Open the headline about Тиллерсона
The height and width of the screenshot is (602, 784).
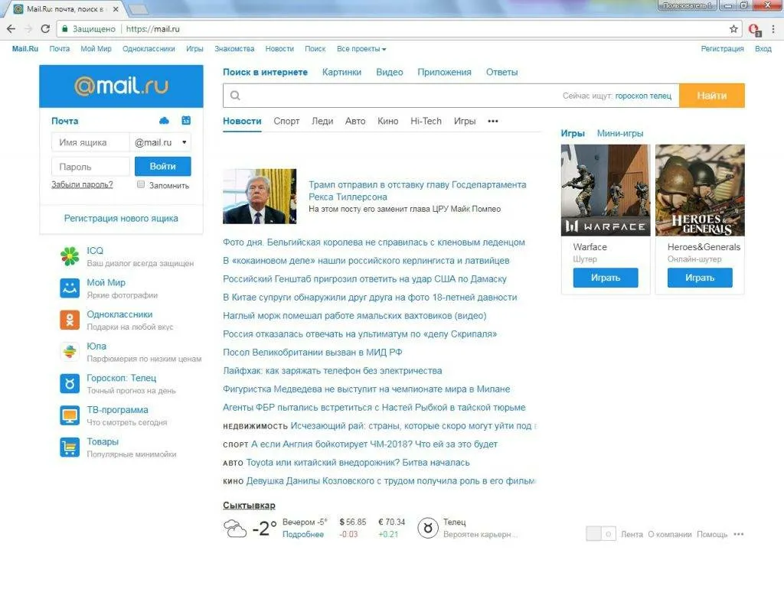click(417, 190)
